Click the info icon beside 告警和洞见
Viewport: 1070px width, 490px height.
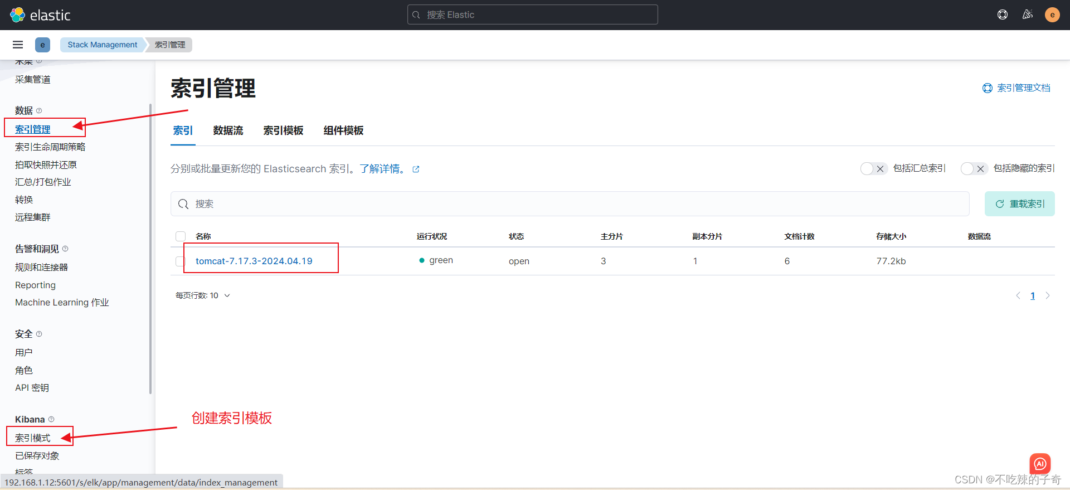[x=65, y=249]
